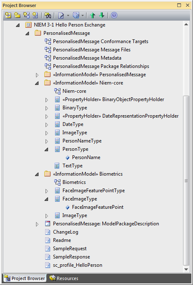Open the help question mark icon
Screen dimensions: 193x285
click(x=114, y=15)
